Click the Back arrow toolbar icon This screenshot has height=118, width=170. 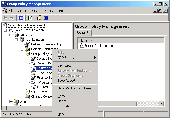[5, 18]
